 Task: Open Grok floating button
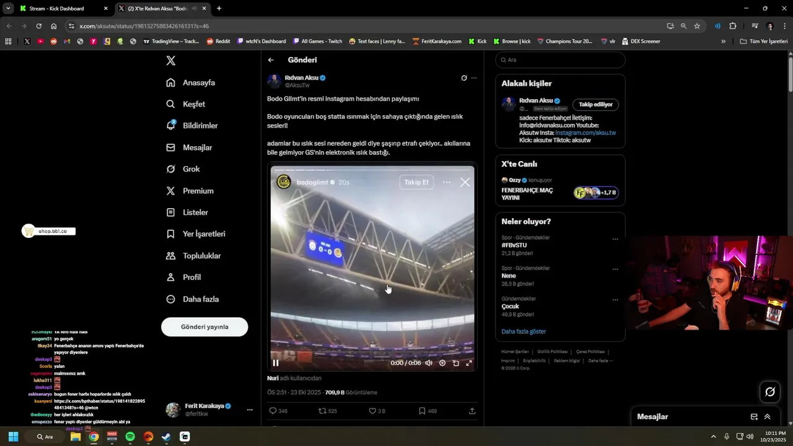(770, 391)
